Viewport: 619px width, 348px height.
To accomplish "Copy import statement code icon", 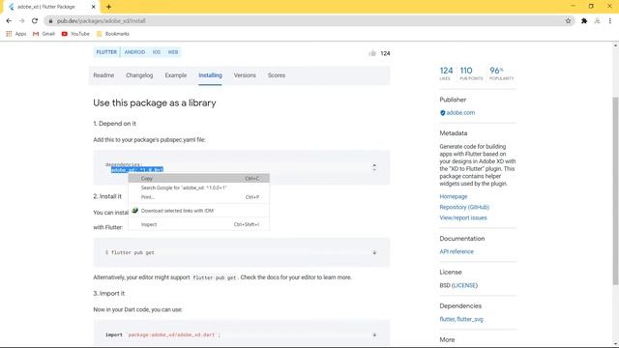I will [374, 335].
